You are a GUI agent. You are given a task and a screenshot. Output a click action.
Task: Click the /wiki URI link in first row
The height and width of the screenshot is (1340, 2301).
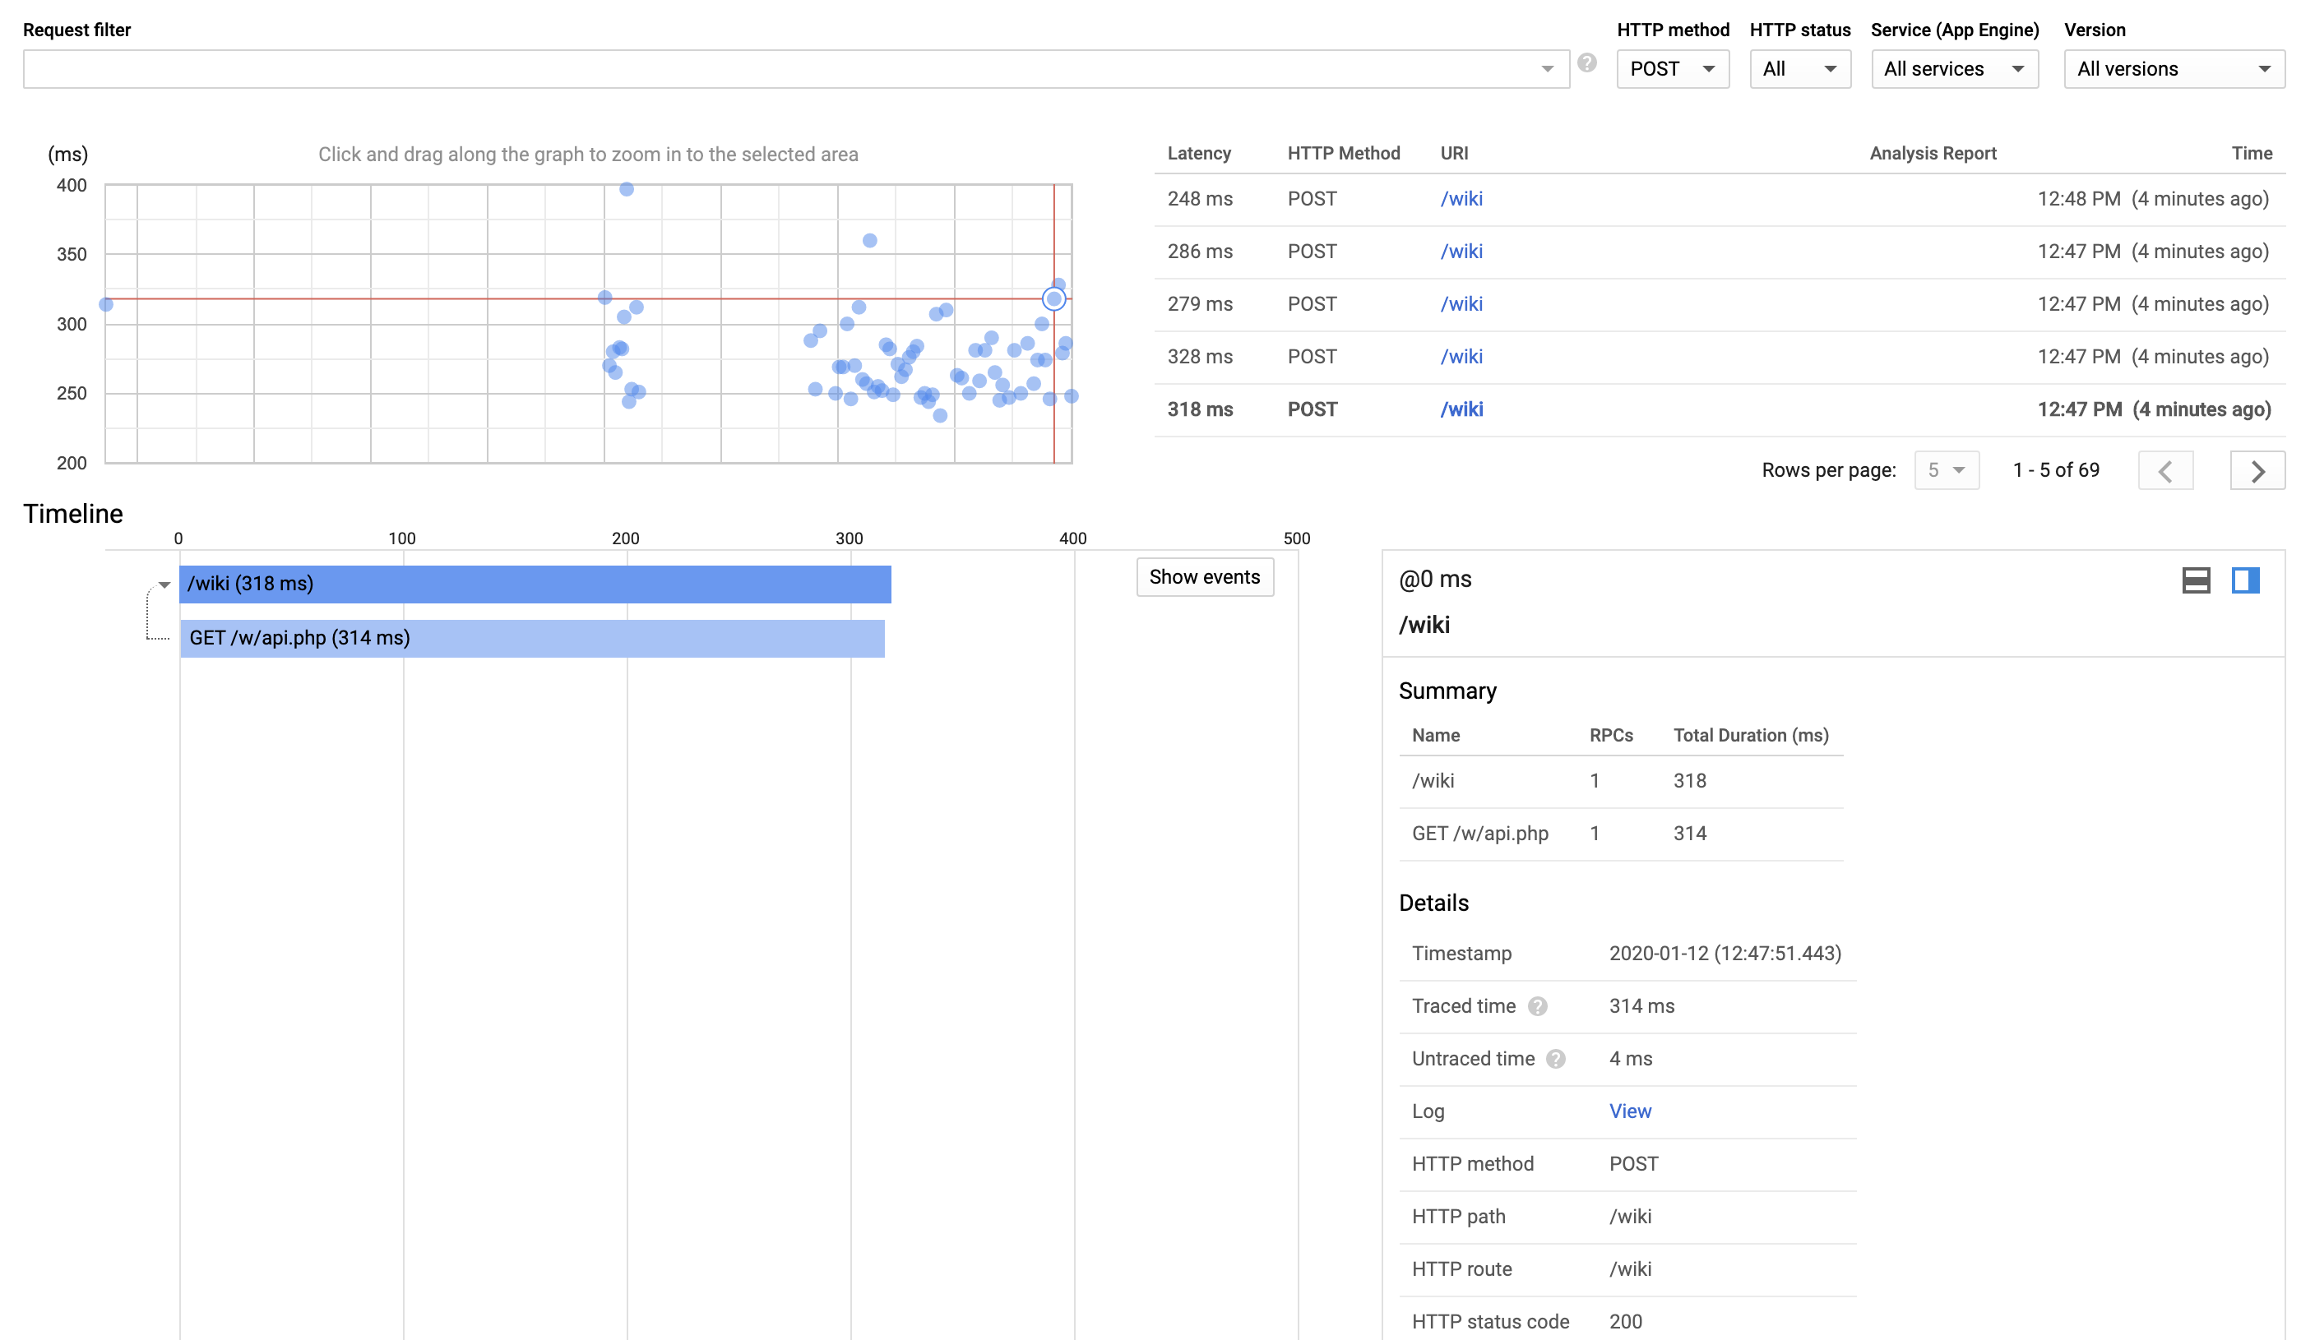click(1460, 198)
